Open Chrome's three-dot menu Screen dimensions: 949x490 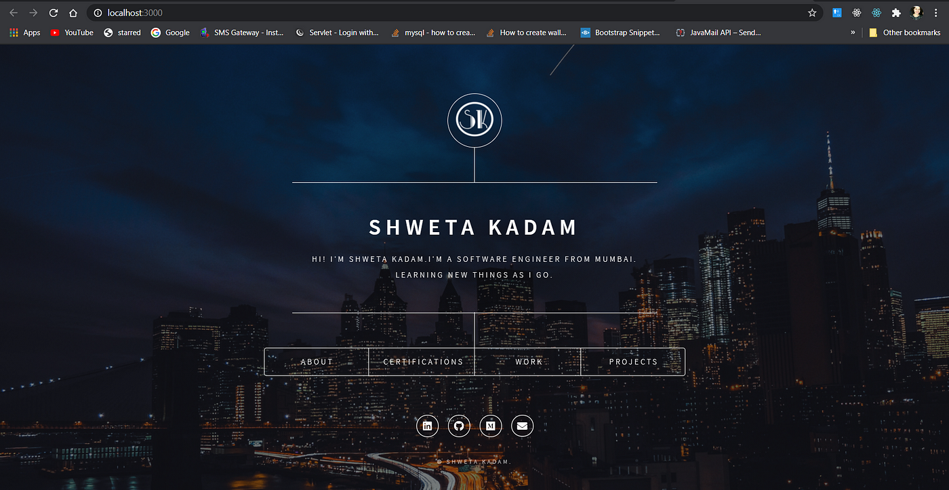pyautogui.click(x=936, y=13)
